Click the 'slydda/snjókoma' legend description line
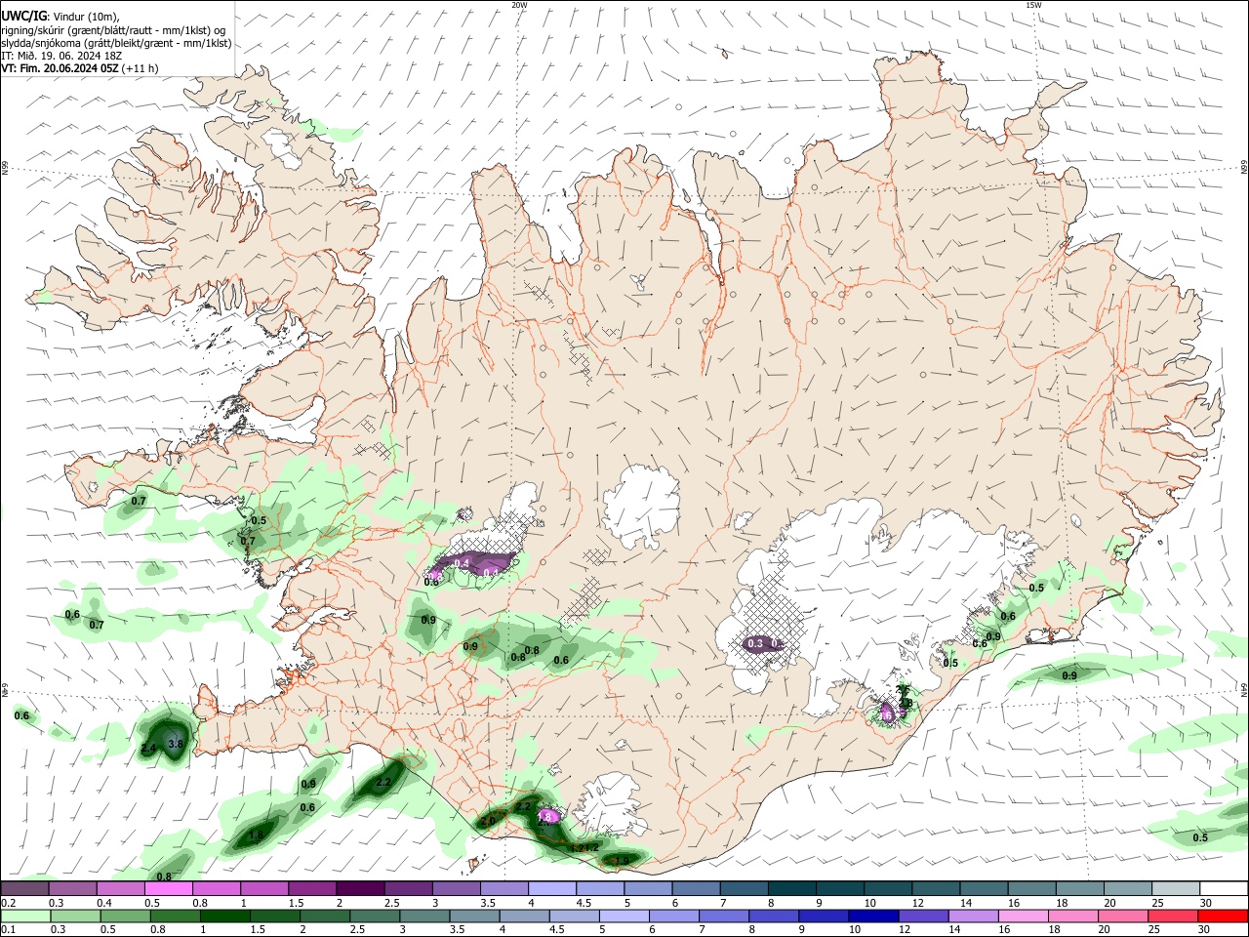 pyautogui.click(x=117, y=43)
